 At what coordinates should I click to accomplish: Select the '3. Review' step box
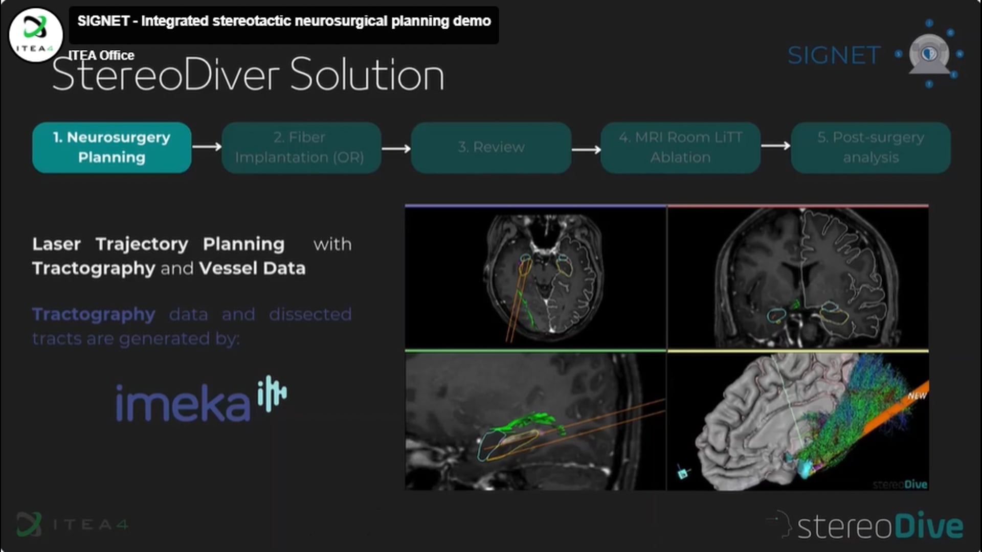pyautogui.click(x=491, y=147)
